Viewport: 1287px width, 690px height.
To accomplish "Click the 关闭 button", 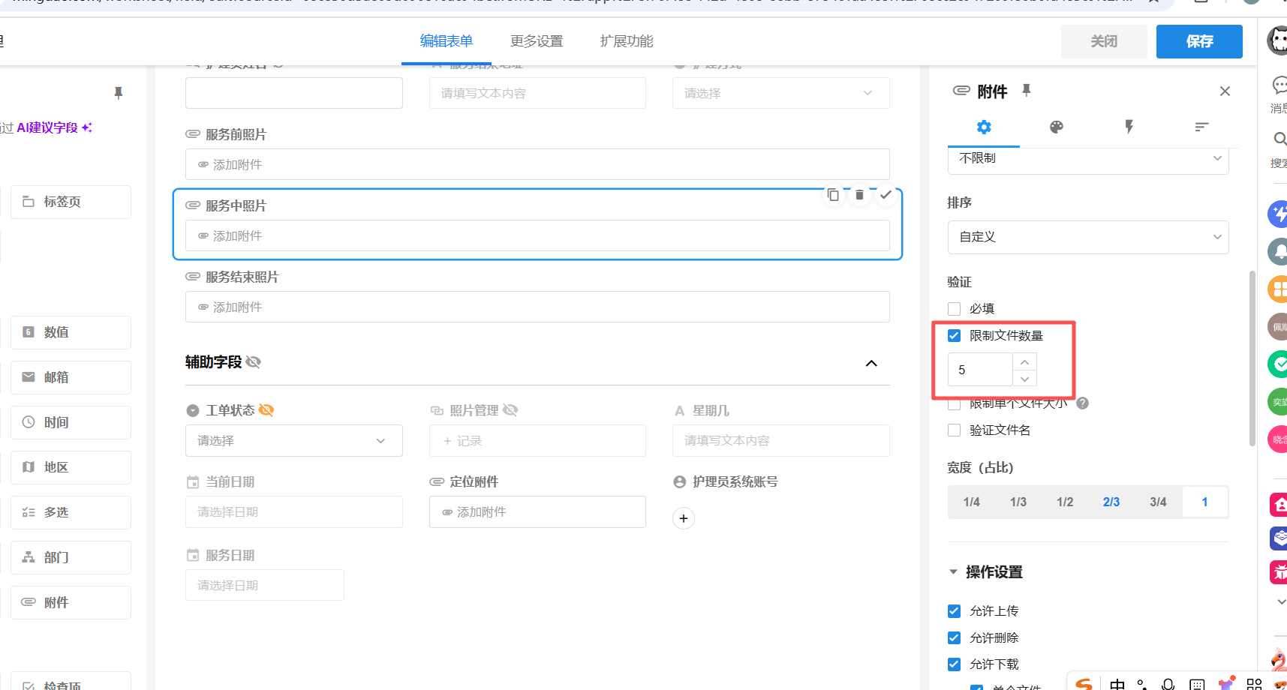I will [1103, 41].
